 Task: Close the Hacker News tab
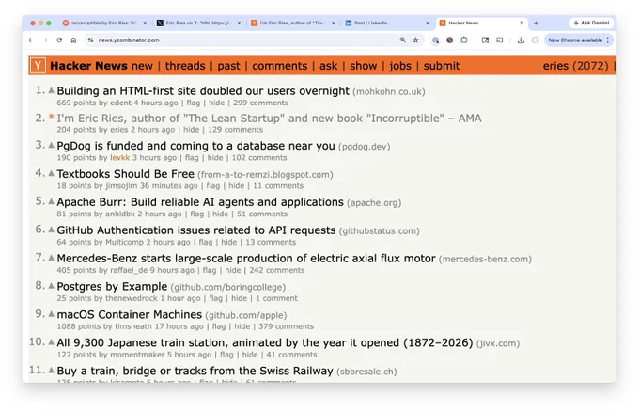pos(522,24)
